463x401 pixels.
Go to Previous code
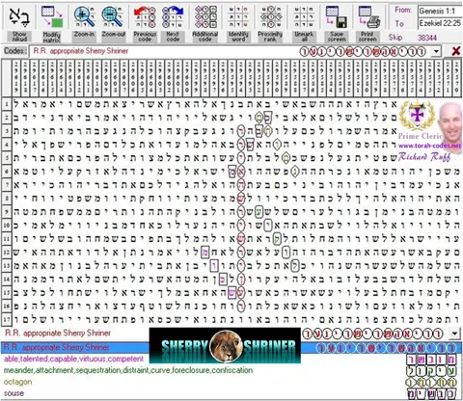(145, 16)
